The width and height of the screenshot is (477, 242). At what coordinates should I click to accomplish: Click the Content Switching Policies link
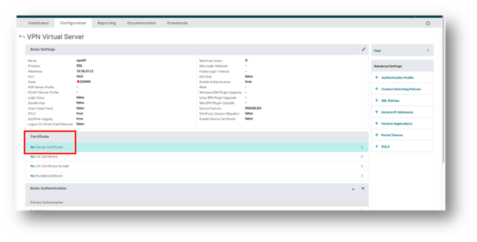[x=401, y=89]
